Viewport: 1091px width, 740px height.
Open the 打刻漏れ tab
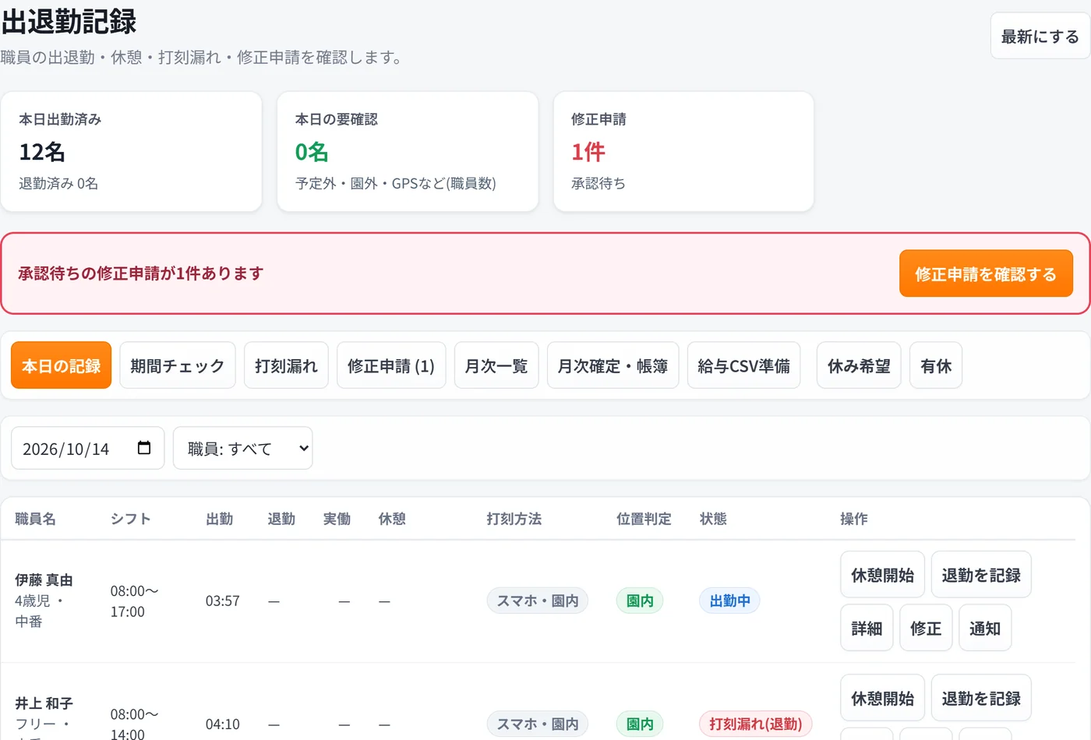coord(286,365)
